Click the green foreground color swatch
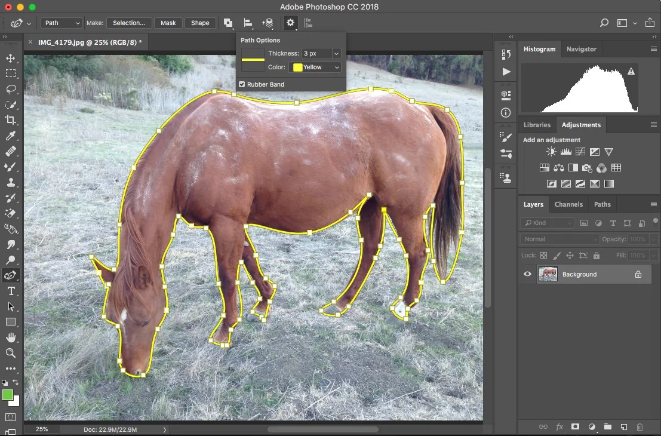 pos(8,395)
